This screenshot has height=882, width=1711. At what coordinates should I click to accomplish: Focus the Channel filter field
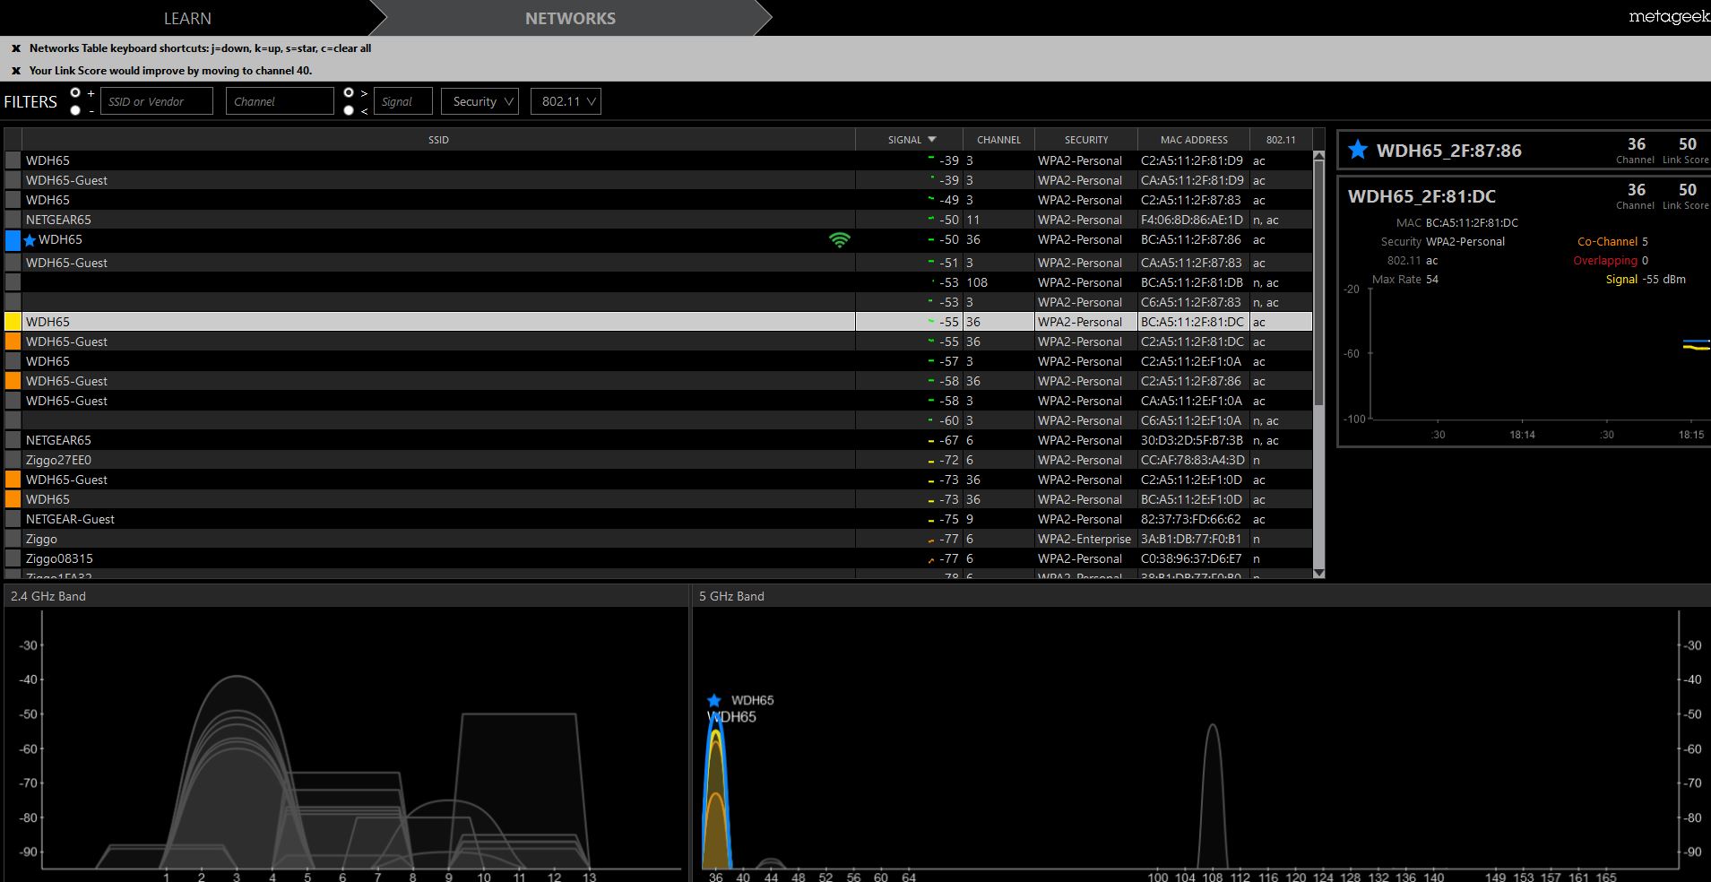[280, 101]
